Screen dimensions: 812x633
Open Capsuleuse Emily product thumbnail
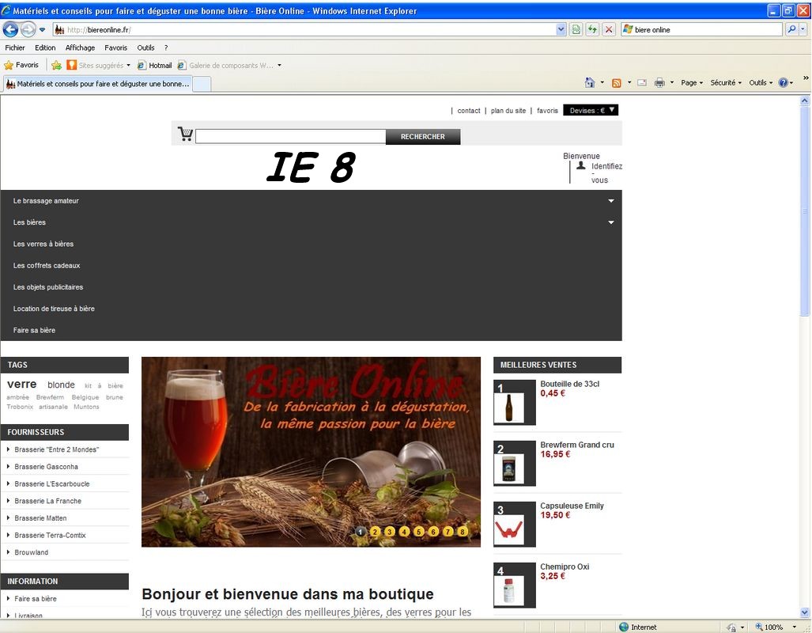tap(515, 524)
